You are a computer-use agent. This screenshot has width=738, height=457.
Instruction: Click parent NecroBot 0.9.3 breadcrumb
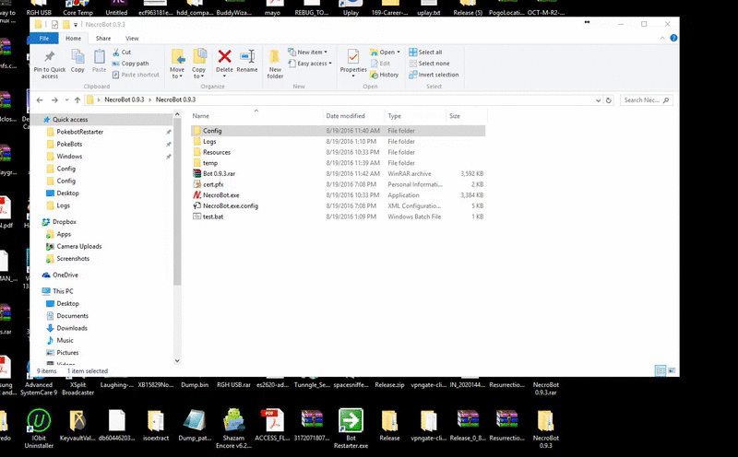[x=125, y=100]
